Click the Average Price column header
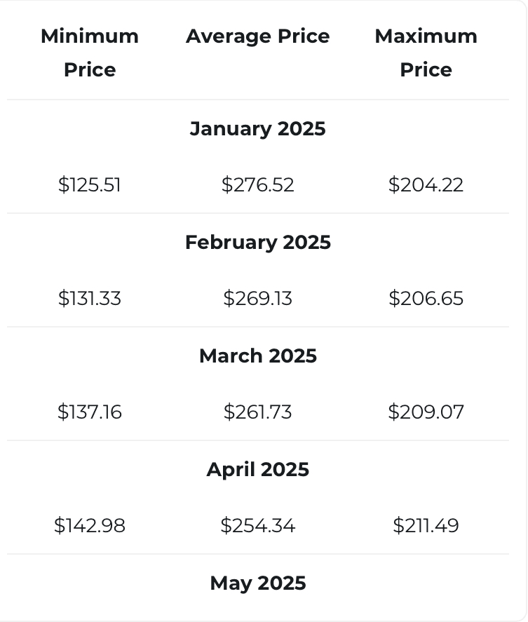Screen dimensions: 528x622 coord(258,36)
